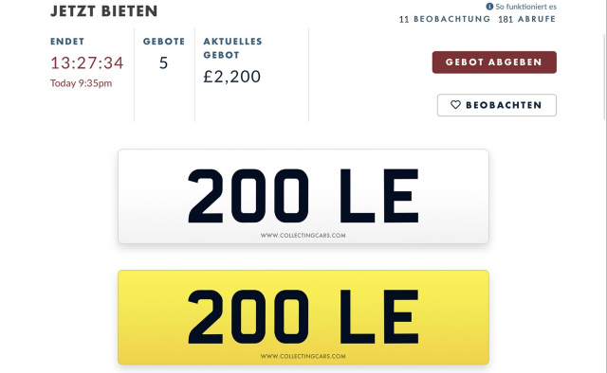607x373 pixels.
Task: Click the heart icon in Beobachten
Action: [x=455, y=105]
